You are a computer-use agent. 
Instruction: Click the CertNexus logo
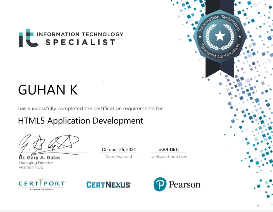(108, 185)
